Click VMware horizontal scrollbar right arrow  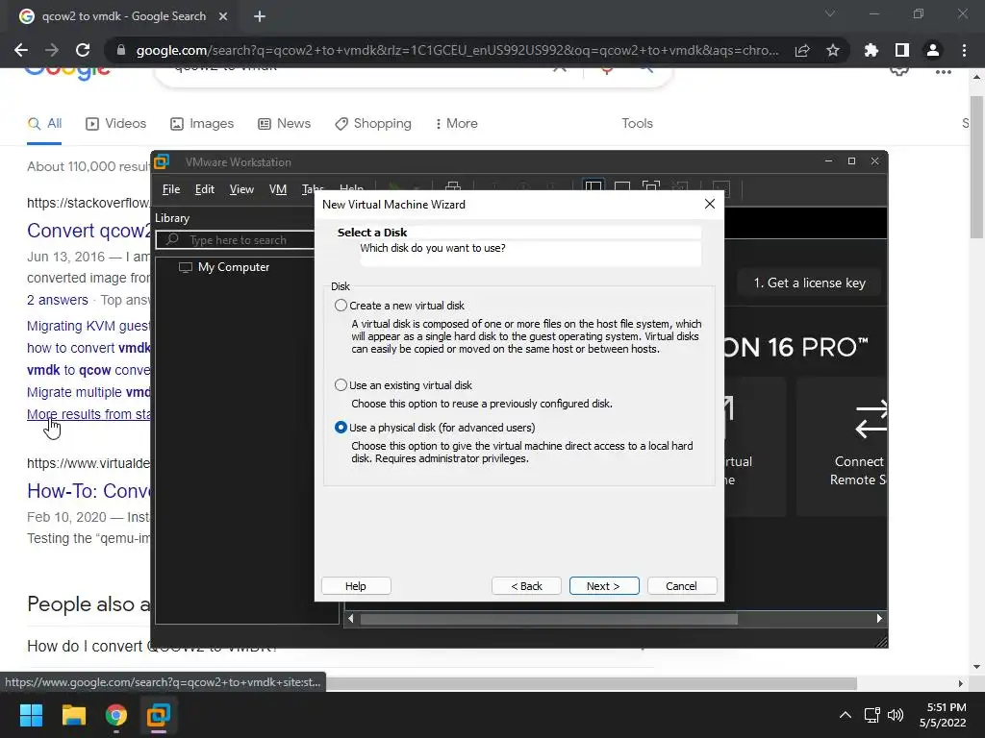pyautogui.click(x=879, y=619)
